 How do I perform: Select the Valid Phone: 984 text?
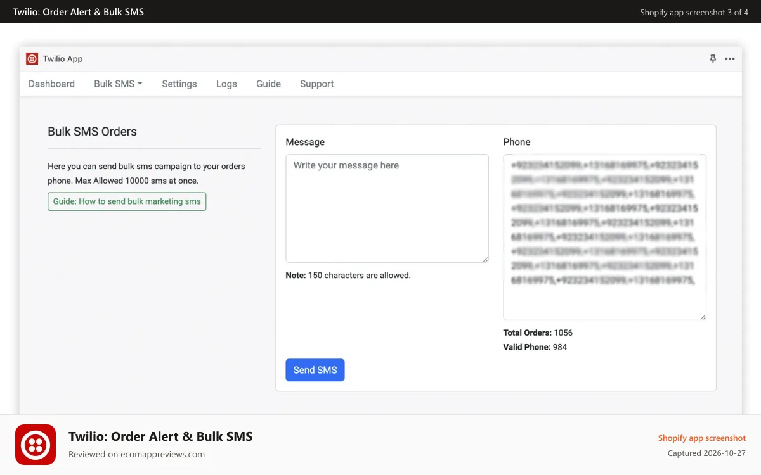tap(535, 347)
